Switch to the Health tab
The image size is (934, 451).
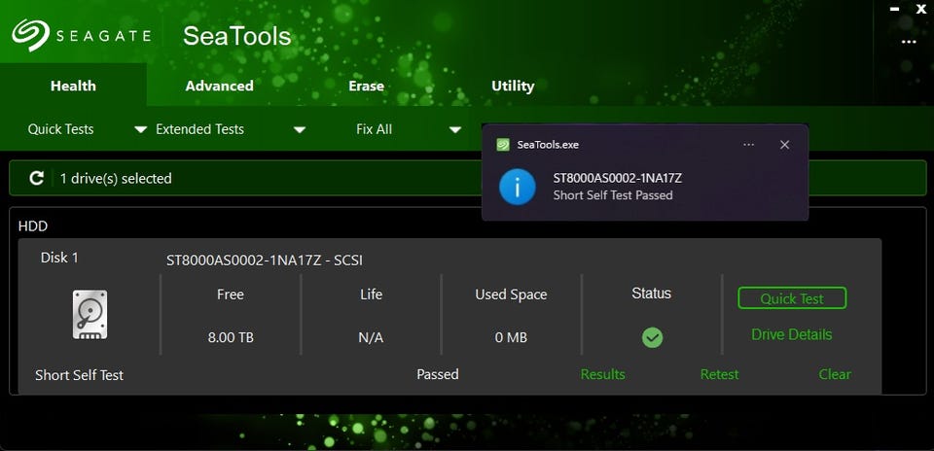[x=73, y=86]
